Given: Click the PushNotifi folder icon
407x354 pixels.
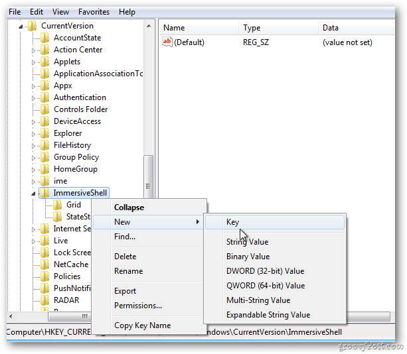Looking at the screenshot, I should pyautogui.click(x=45, y=288).
